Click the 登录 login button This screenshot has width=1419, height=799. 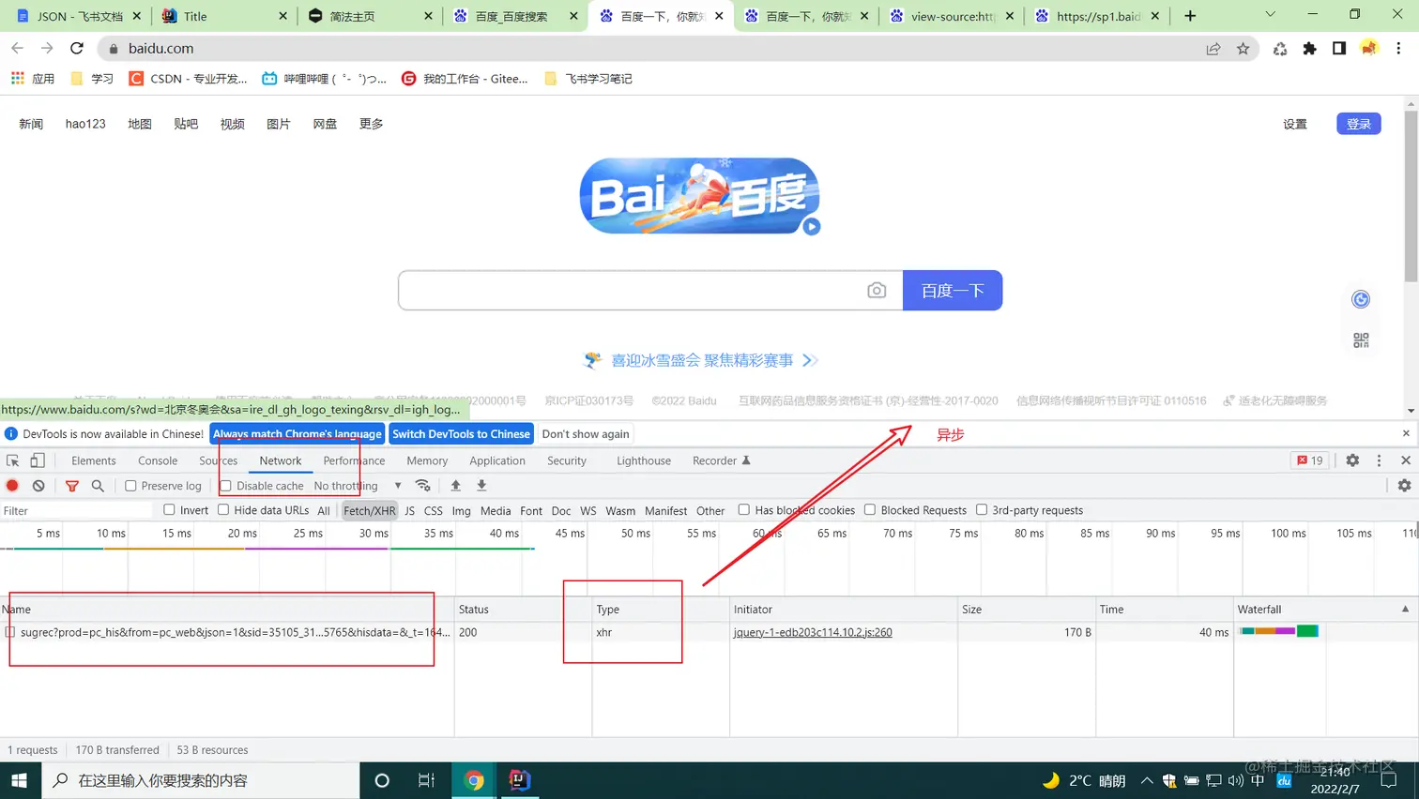(1359, 124)
